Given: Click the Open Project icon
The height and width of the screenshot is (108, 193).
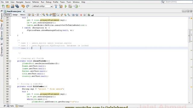Looking at the screenshot, I should pyautogui.click(x=12, y=6).
